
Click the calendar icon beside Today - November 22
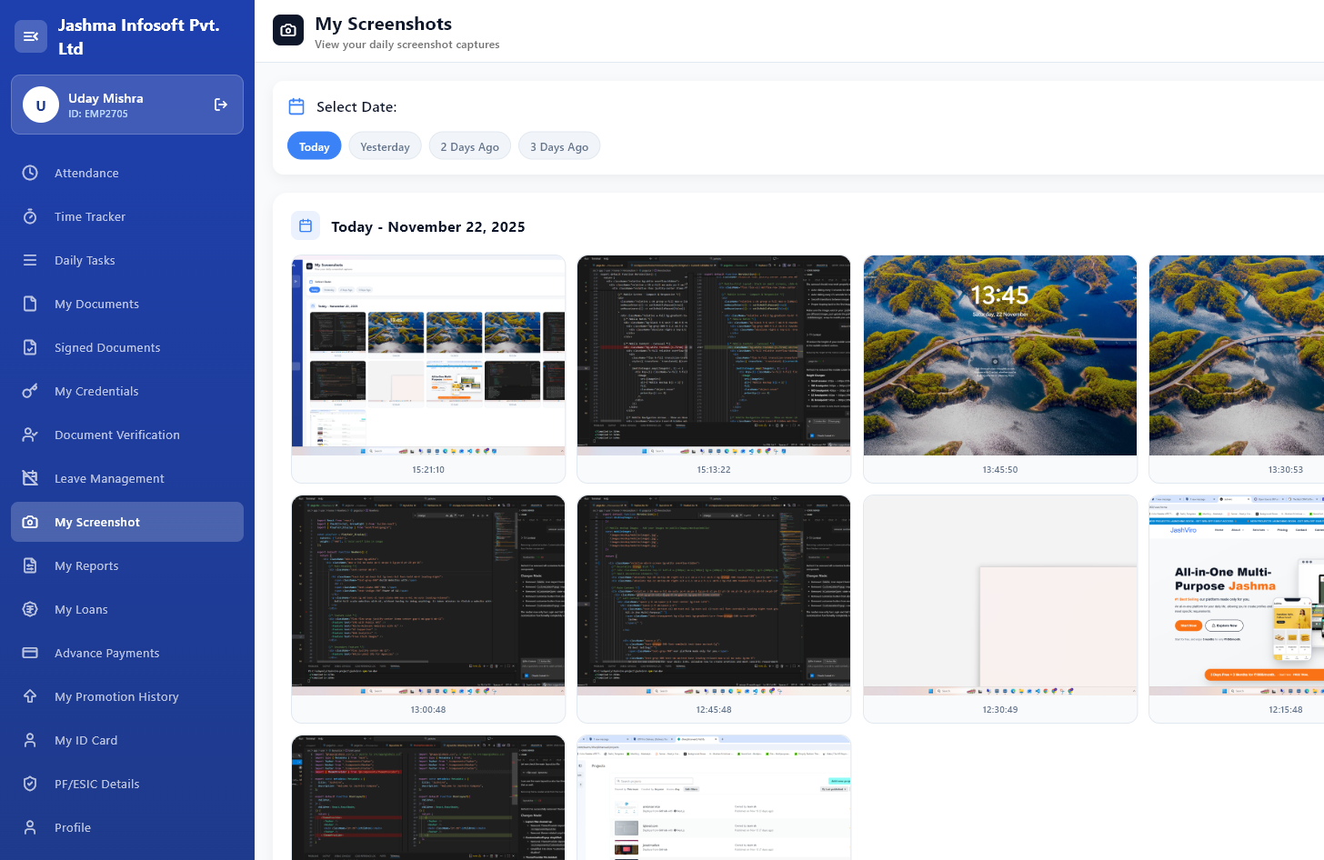click(306, 225)
